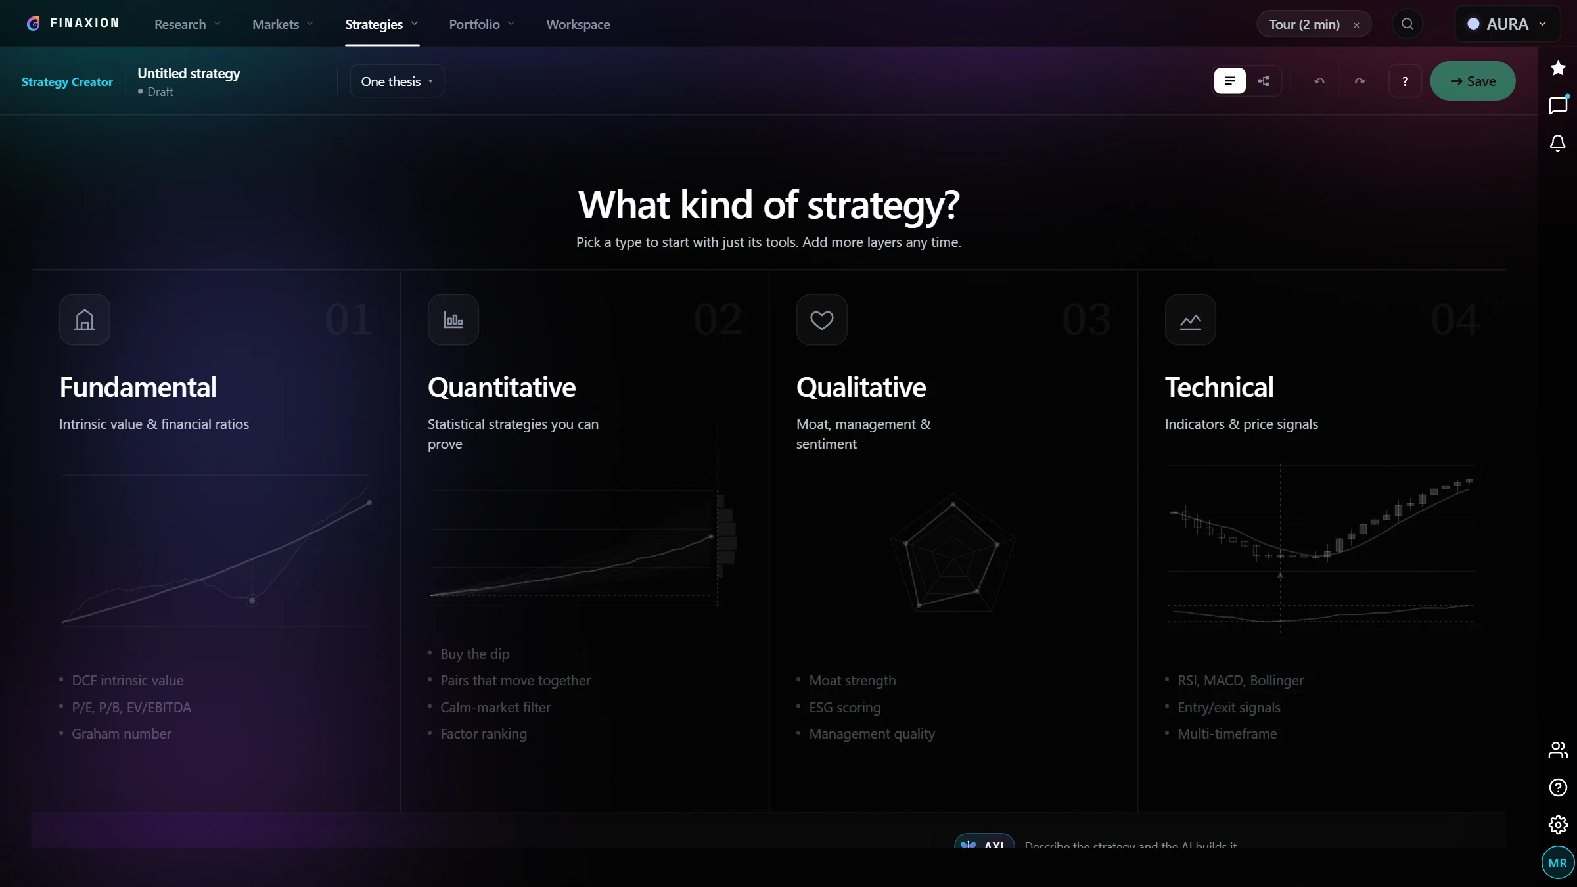Click the Strategy Creator link
The width and height of the screenshot is (1577, 887).
pos(67,82)
